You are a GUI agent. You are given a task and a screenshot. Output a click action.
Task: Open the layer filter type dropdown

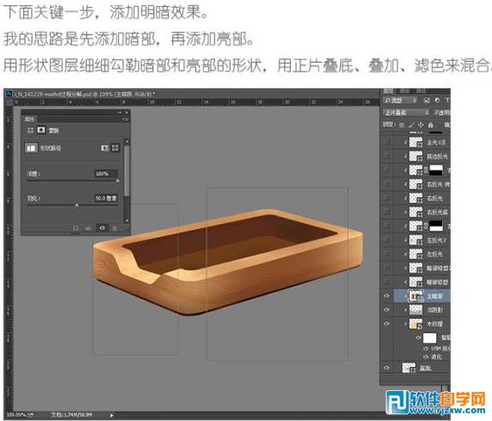click(x=400, y=100)
